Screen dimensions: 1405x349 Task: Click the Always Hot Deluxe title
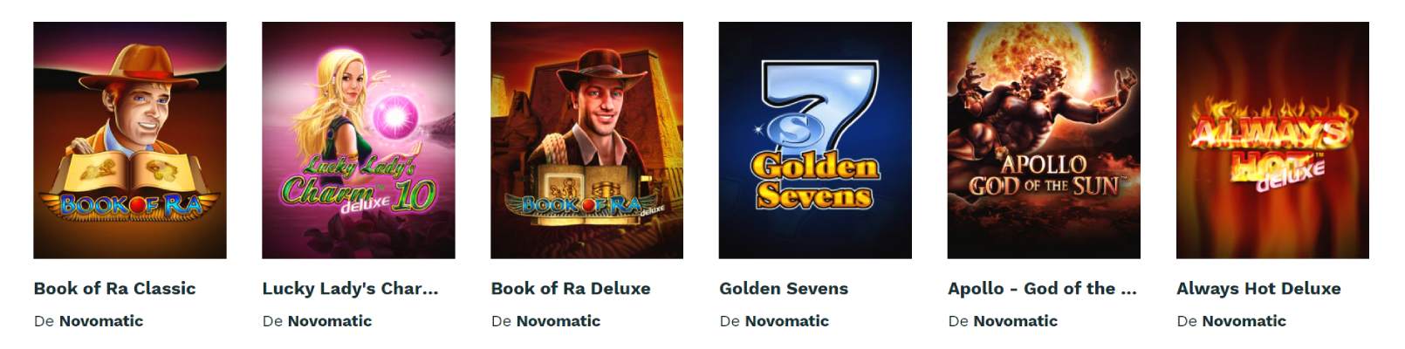[x=1258, y=288]
